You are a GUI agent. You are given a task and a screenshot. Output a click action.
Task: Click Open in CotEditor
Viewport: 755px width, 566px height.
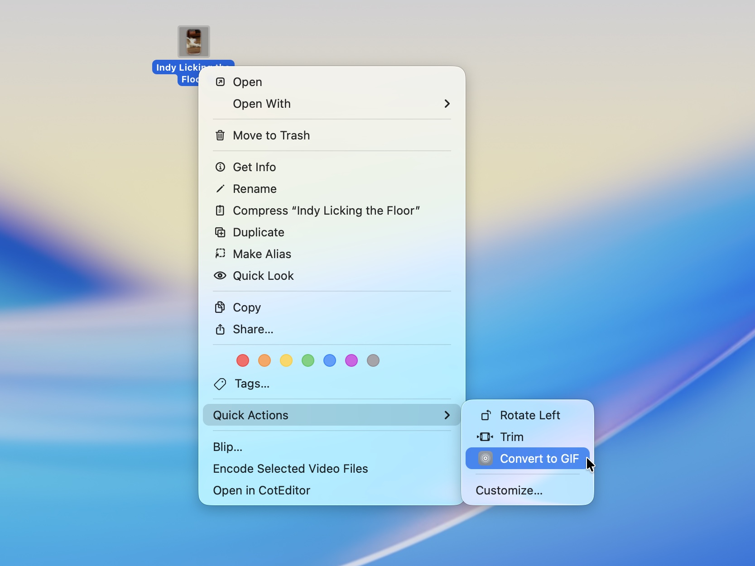[261, 490]
